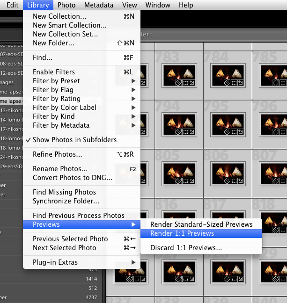Screen dimensions: 287x303
Task: Click crop badge on cell 794 thumbnail
Action: pos(185,132)
